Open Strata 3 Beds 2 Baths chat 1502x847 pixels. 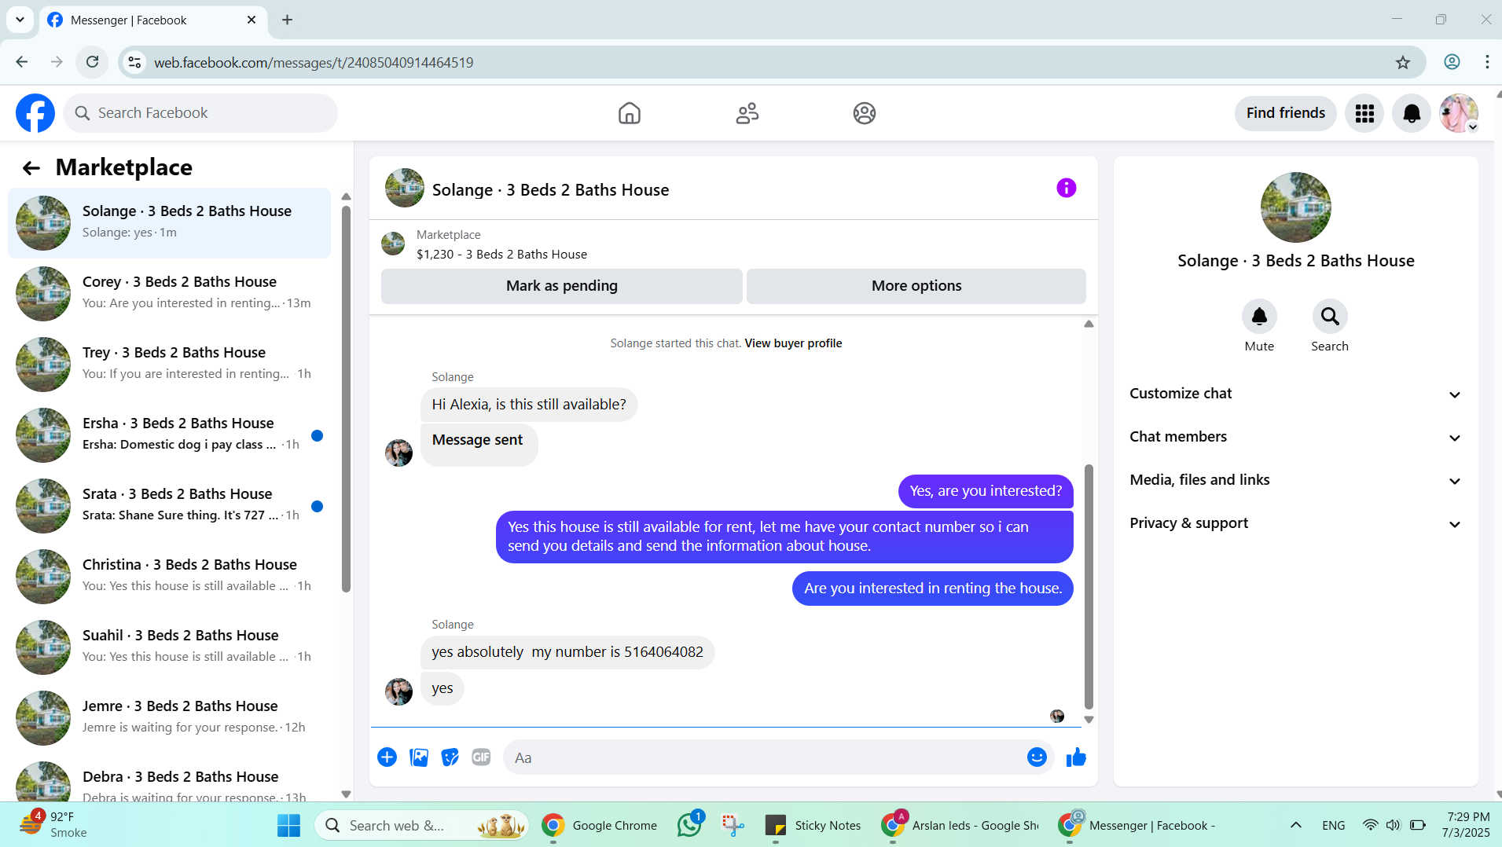169,505
